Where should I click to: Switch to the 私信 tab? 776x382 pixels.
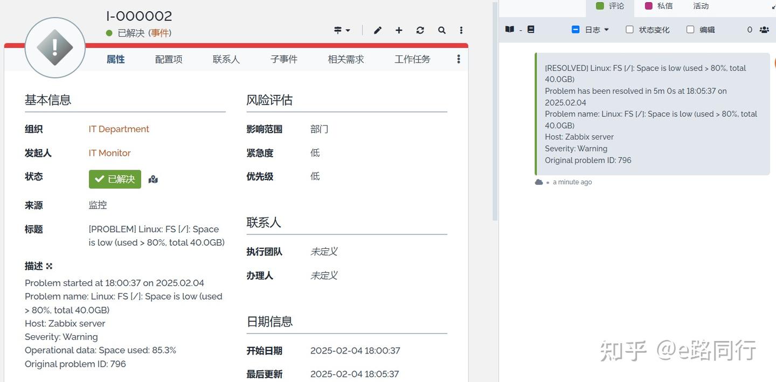click(x=664, y=6)
